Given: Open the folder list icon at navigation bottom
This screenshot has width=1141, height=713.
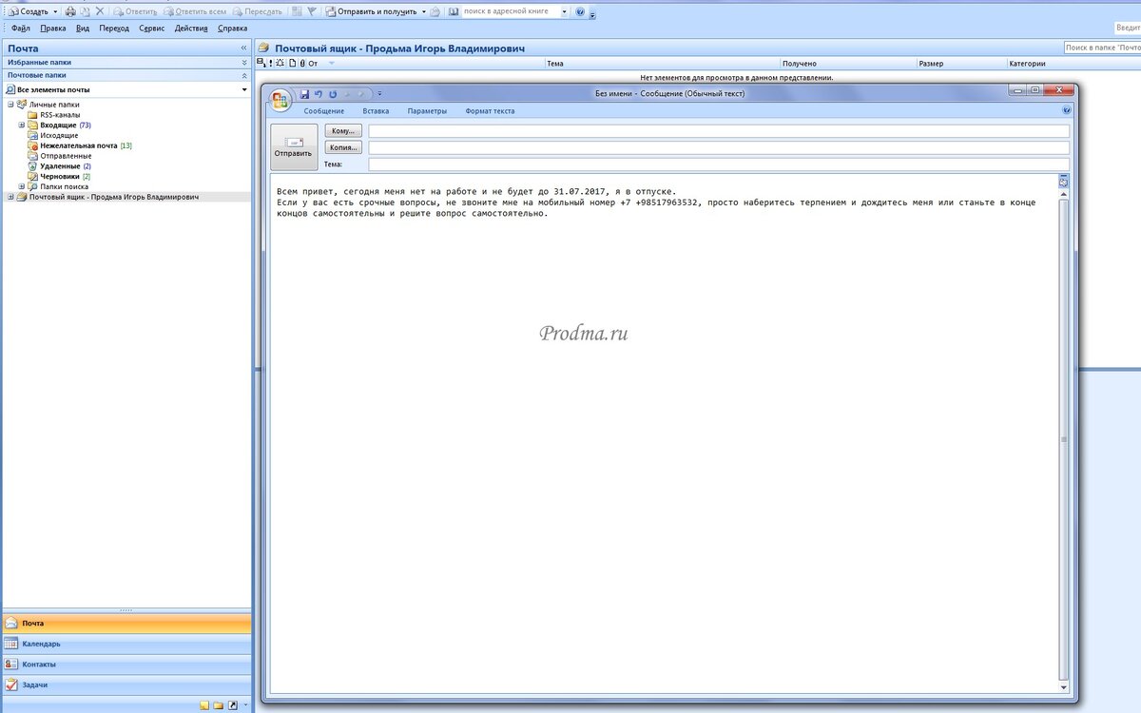Looking at the screenshot, I should [218, 705].
